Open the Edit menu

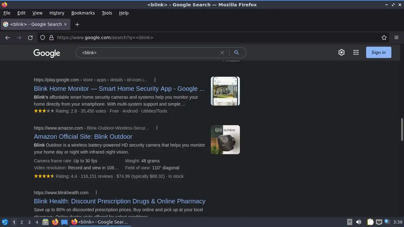pos(21,13)
